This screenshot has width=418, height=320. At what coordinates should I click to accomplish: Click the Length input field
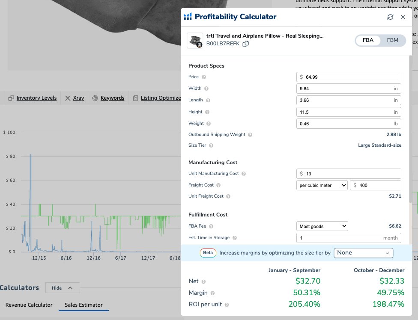tap(349, 101)
